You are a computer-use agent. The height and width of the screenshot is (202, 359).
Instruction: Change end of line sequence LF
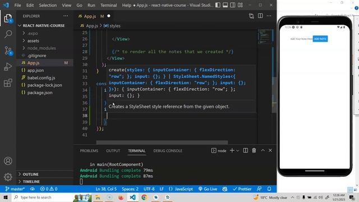(x=162, y=189)
